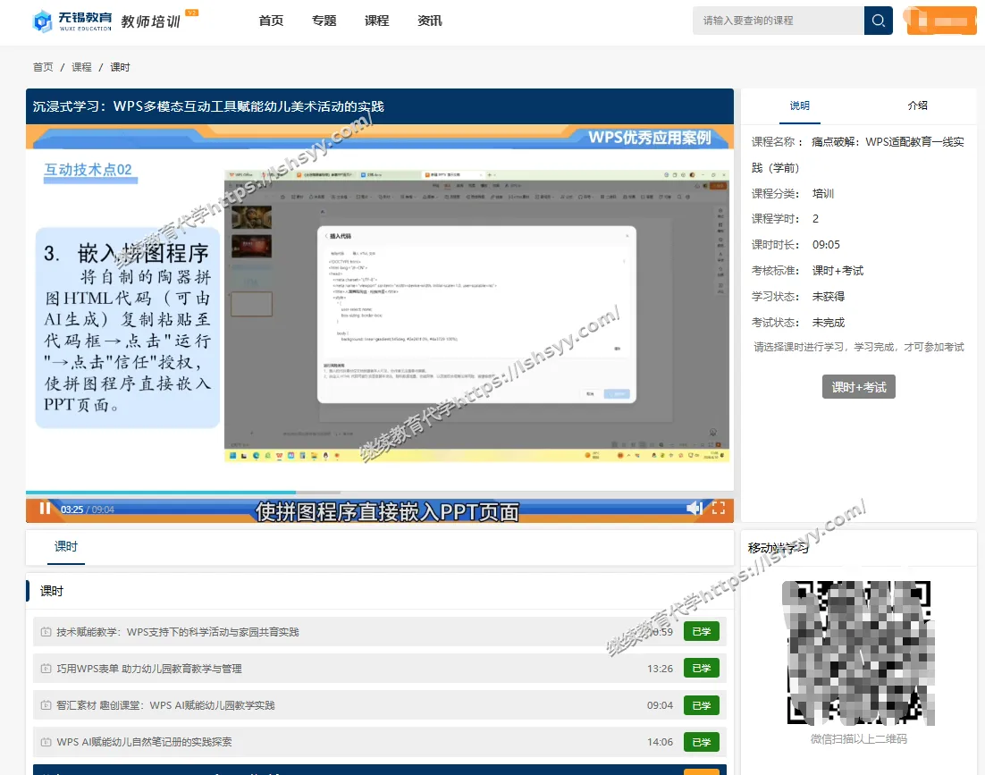Click the 教师培训 site title
The height and width of the screenshot is (775, 985).
(151, 21)
